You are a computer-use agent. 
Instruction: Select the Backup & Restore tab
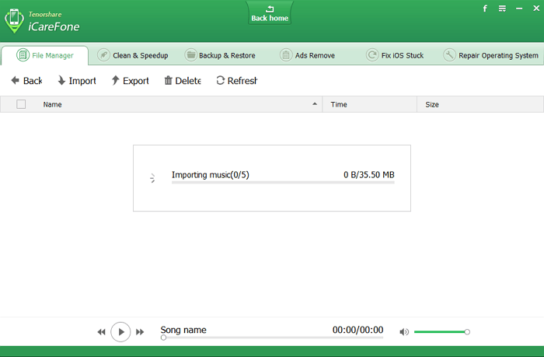pyautogui.click(x=220, y=55)
